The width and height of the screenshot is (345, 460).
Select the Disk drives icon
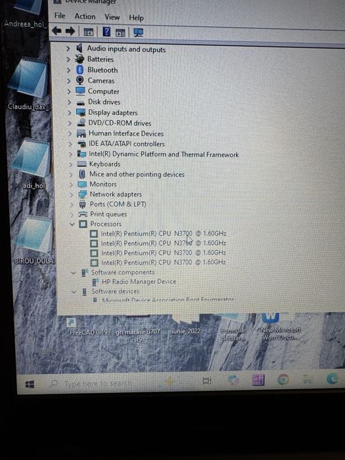tap(80, 103)
